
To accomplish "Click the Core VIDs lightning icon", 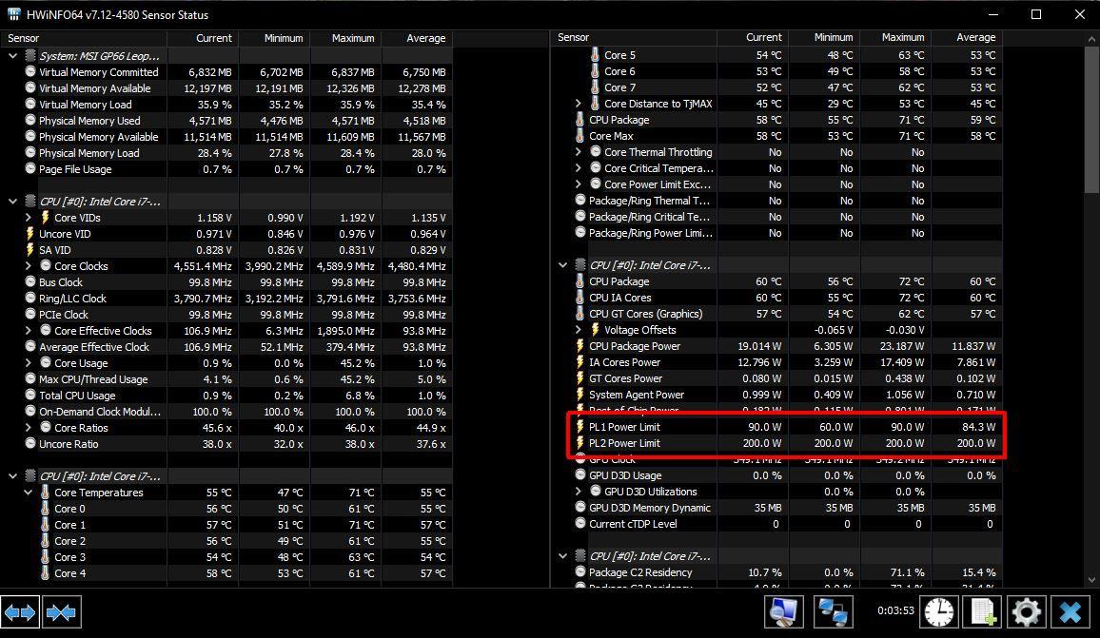I will point(46,218).
